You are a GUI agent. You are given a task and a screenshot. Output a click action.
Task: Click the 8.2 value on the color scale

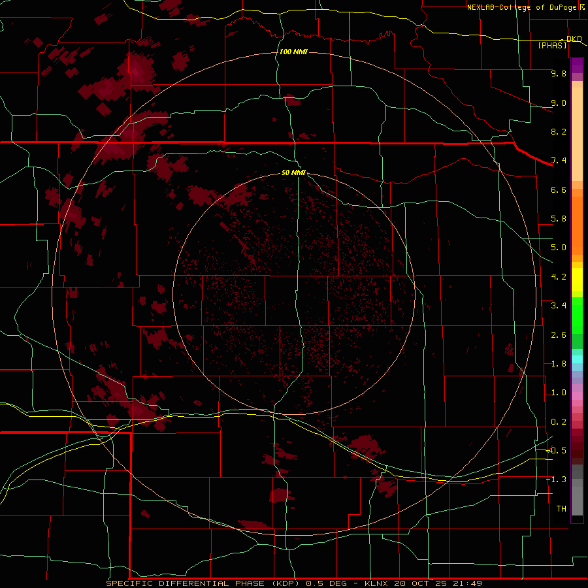point(559,131)
